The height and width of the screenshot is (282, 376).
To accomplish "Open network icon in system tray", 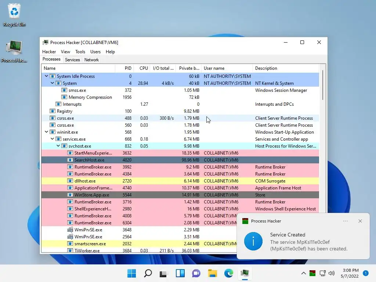I will click(x=322, y=273).
